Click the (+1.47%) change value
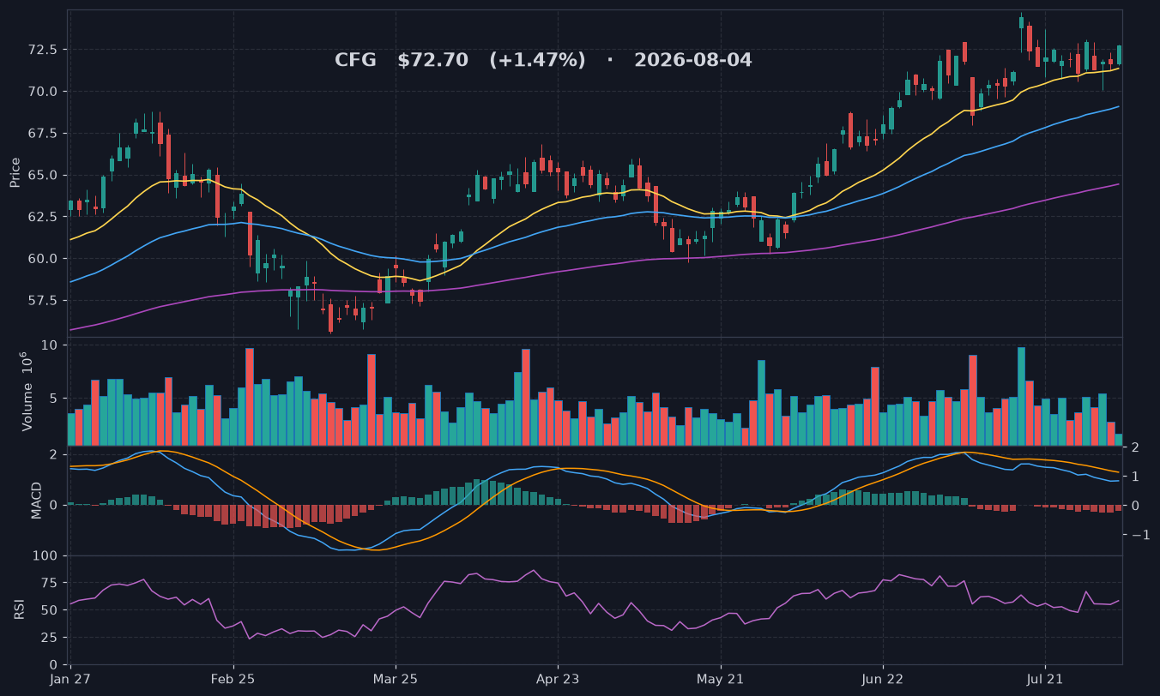Viewport: 1160px width, 696px height. pyautogui.click(x=537, y=61)
